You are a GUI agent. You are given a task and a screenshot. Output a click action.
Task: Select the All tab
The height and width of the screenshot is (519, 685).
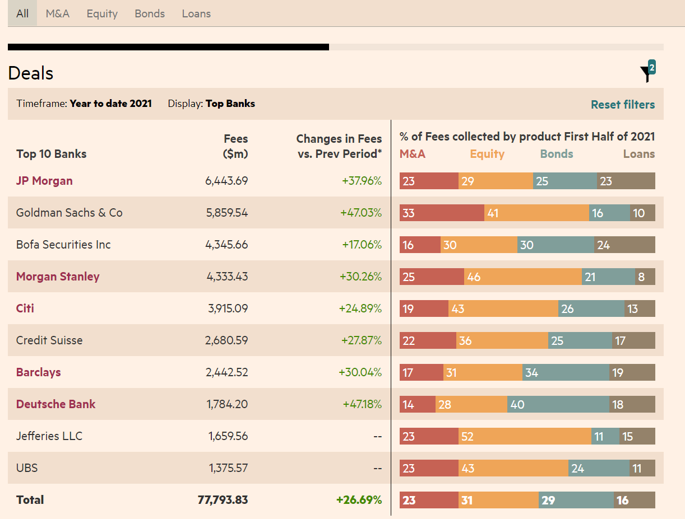(x=22, y=13)
